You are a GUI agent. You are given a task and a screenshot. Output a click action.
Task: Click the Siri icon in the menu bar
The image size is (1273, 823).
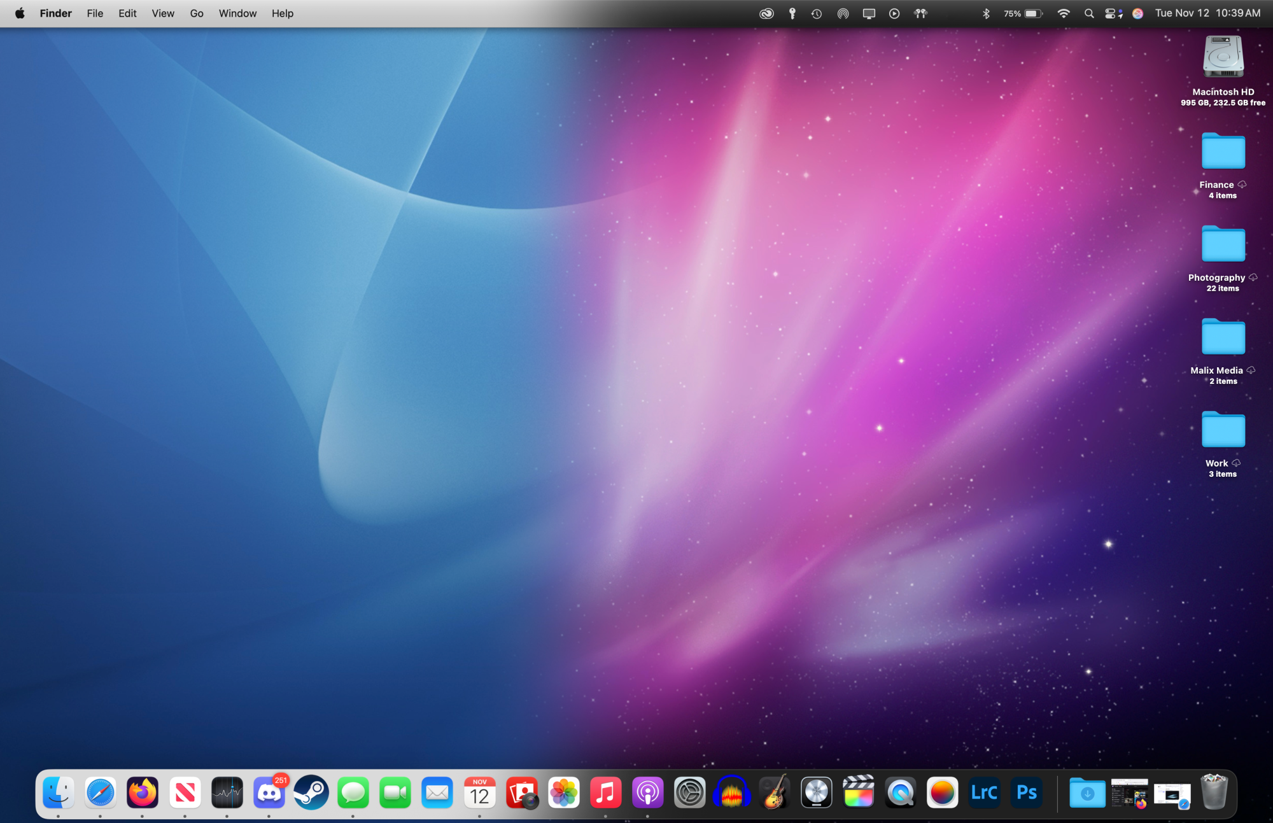[x=1138, y=13]
